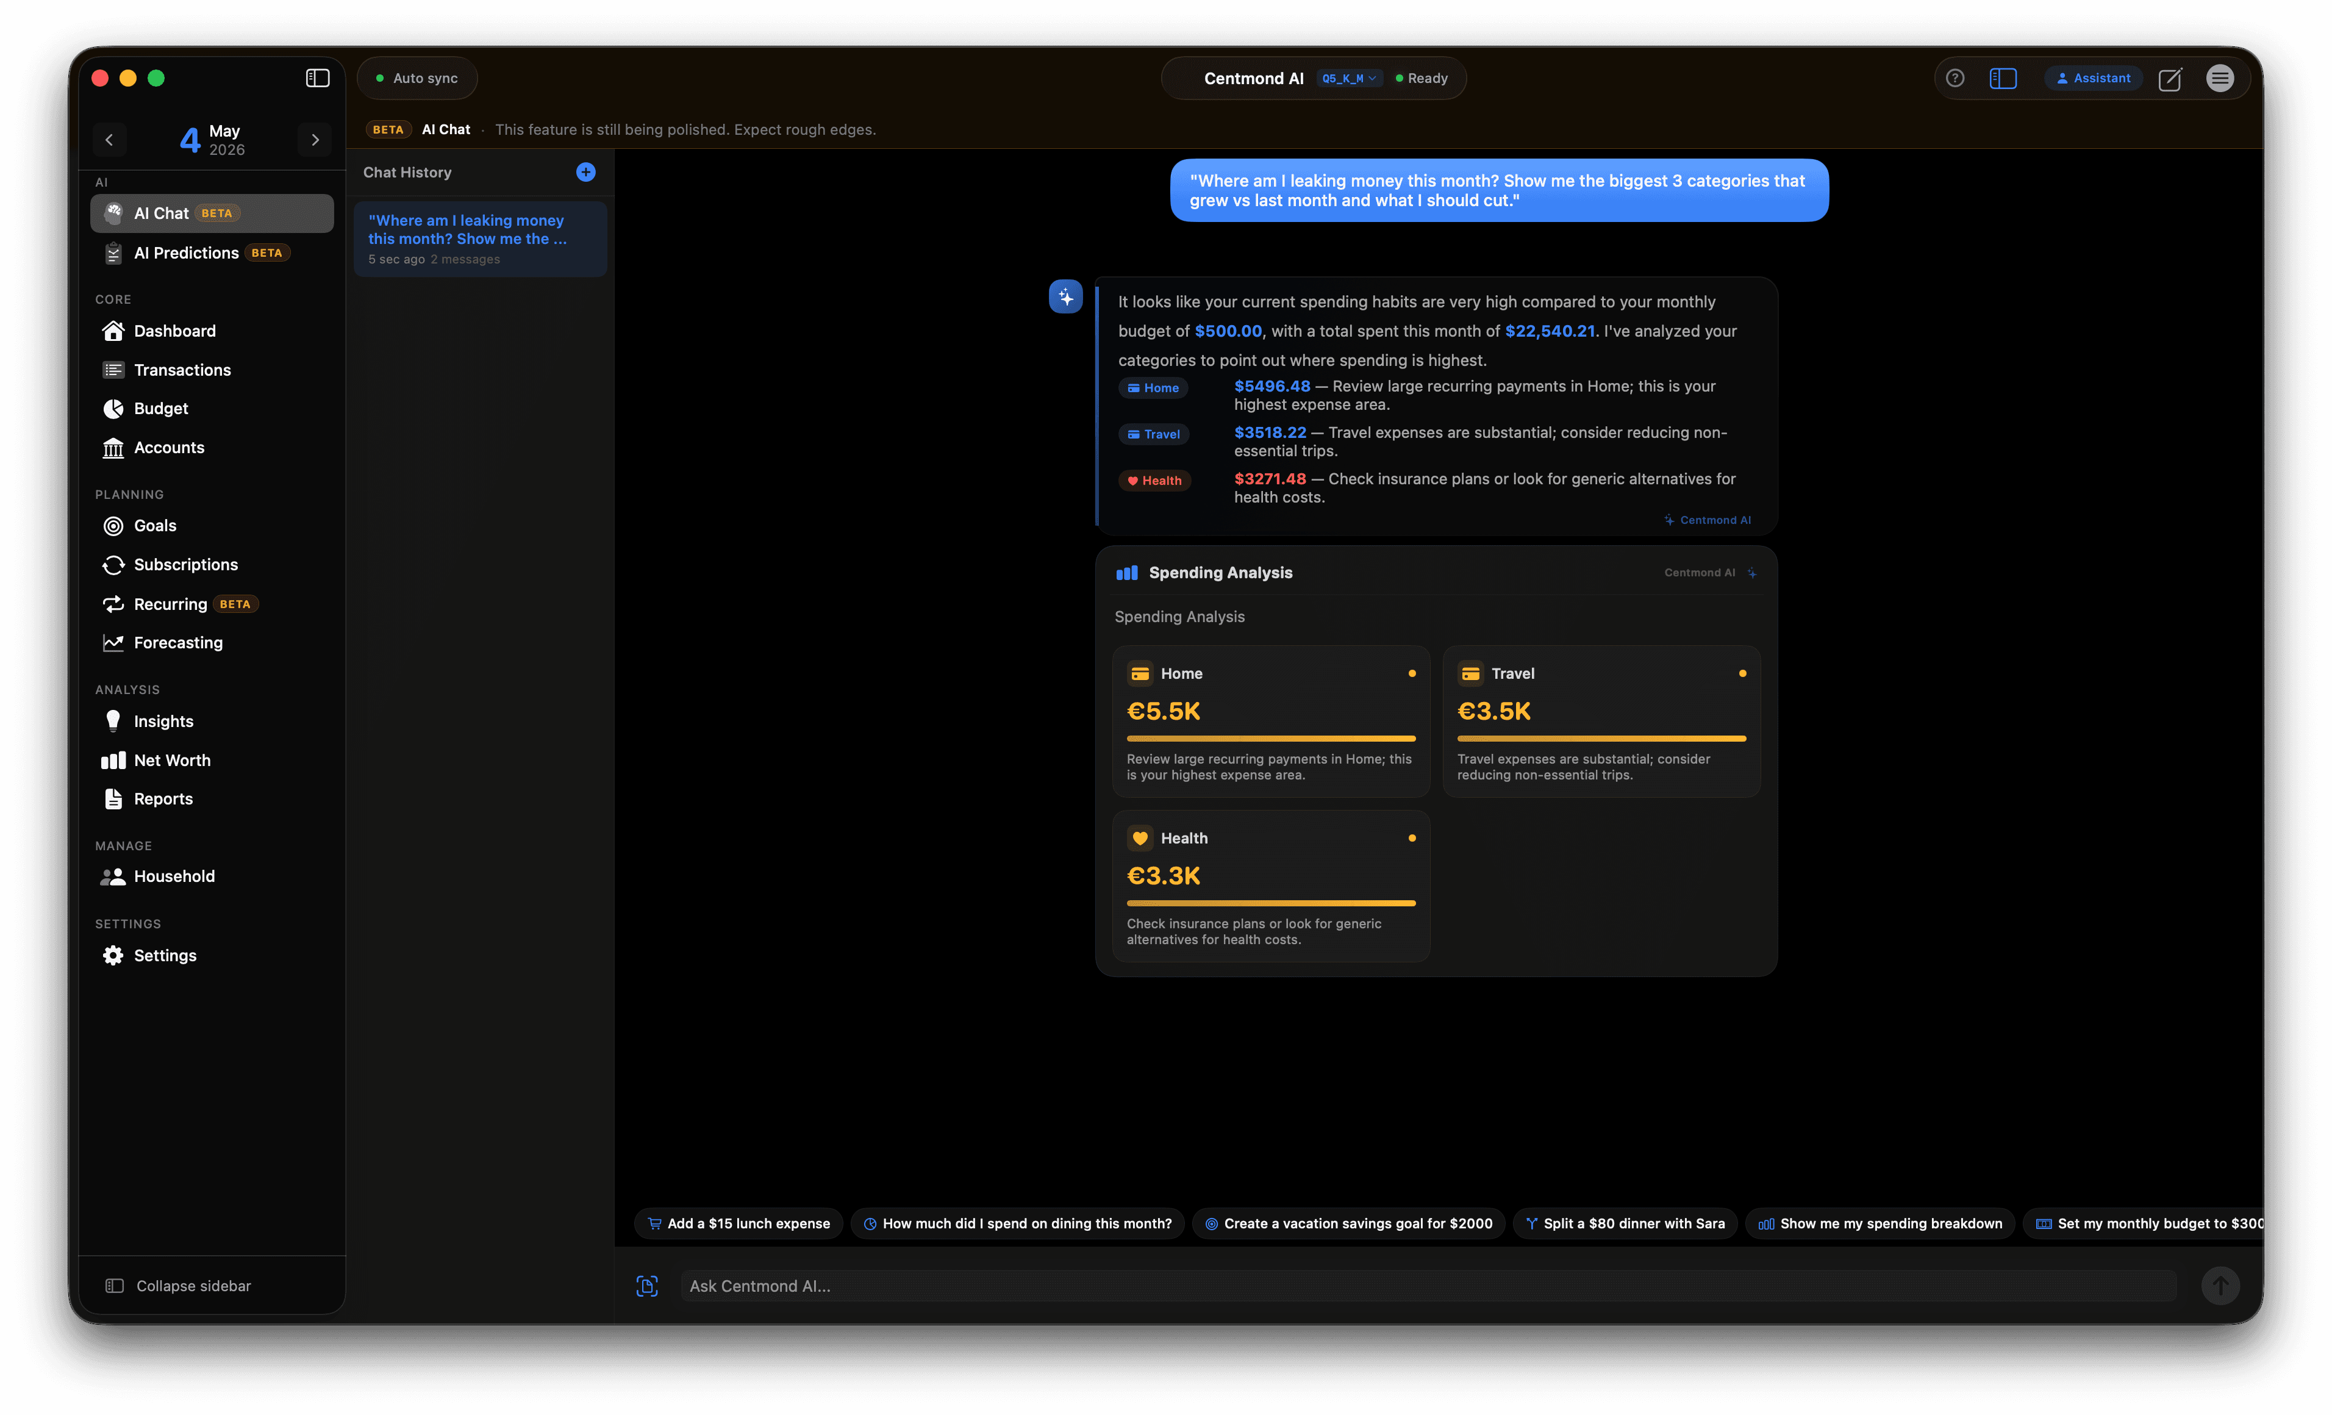This screenshot has width=2332, height=1415.
Task: Open Settings in the sidebar
Action: click(212, 955)
